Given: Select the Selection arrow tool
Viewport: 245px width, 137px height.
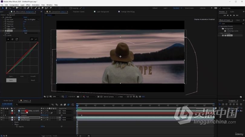Looking at the screenshot, I should coord(3,8).
